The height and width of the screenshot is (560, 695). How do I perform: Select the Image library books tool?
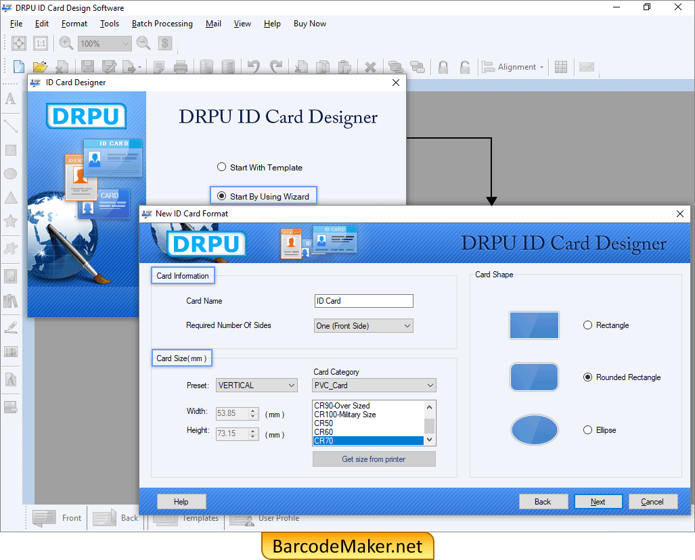(x=11, y=301)
